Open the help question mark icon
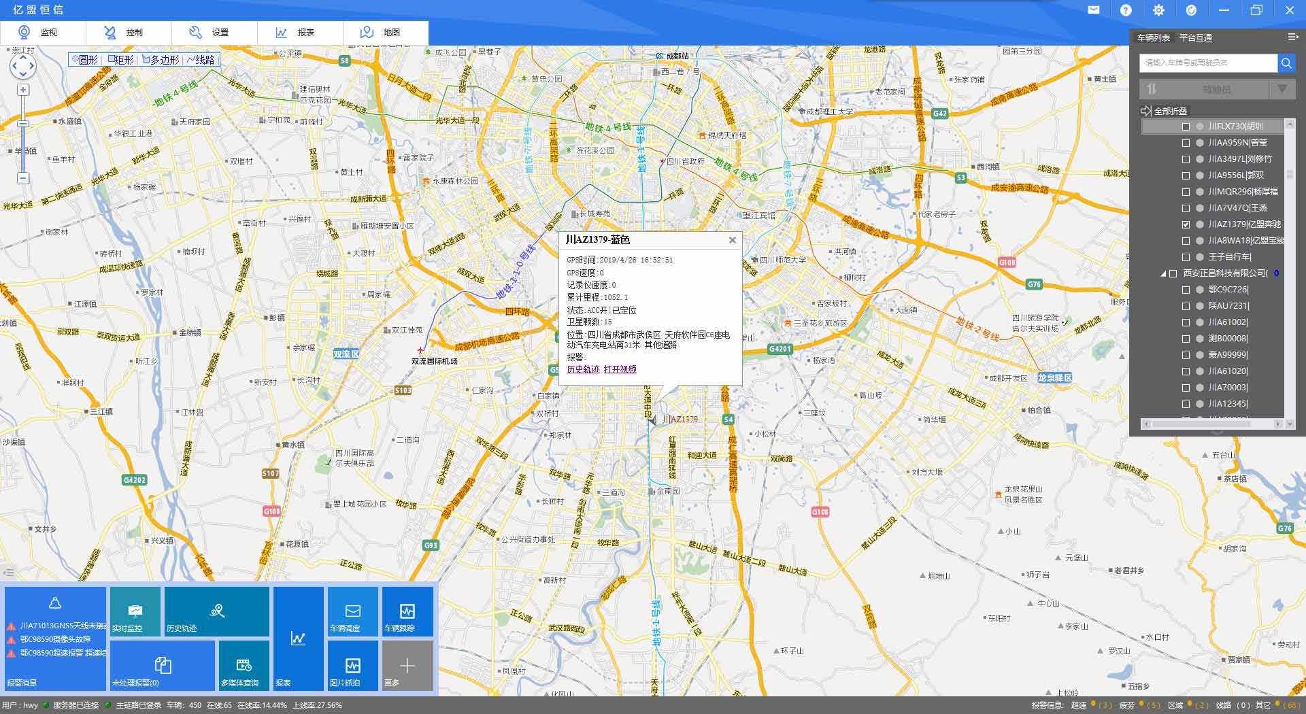Viewport: 1306px width, 714px height. pos(1126,10)
